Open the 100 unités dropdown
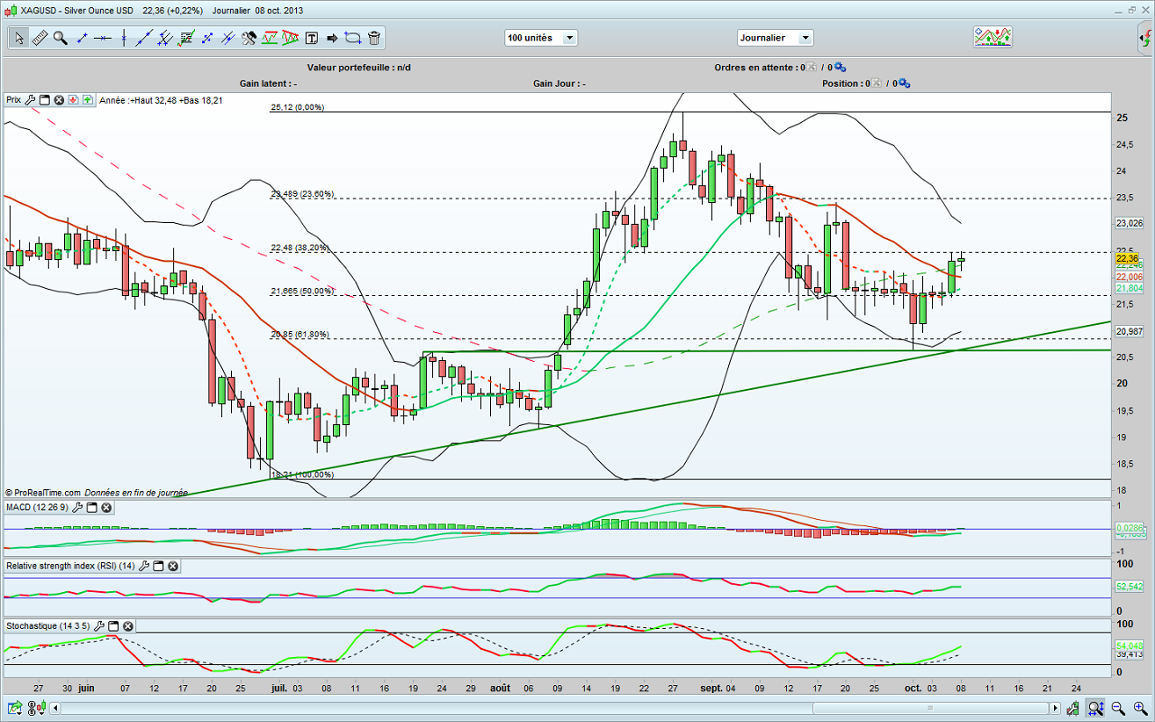Viewport: 1155px width, 722px height. click(541, 38)
